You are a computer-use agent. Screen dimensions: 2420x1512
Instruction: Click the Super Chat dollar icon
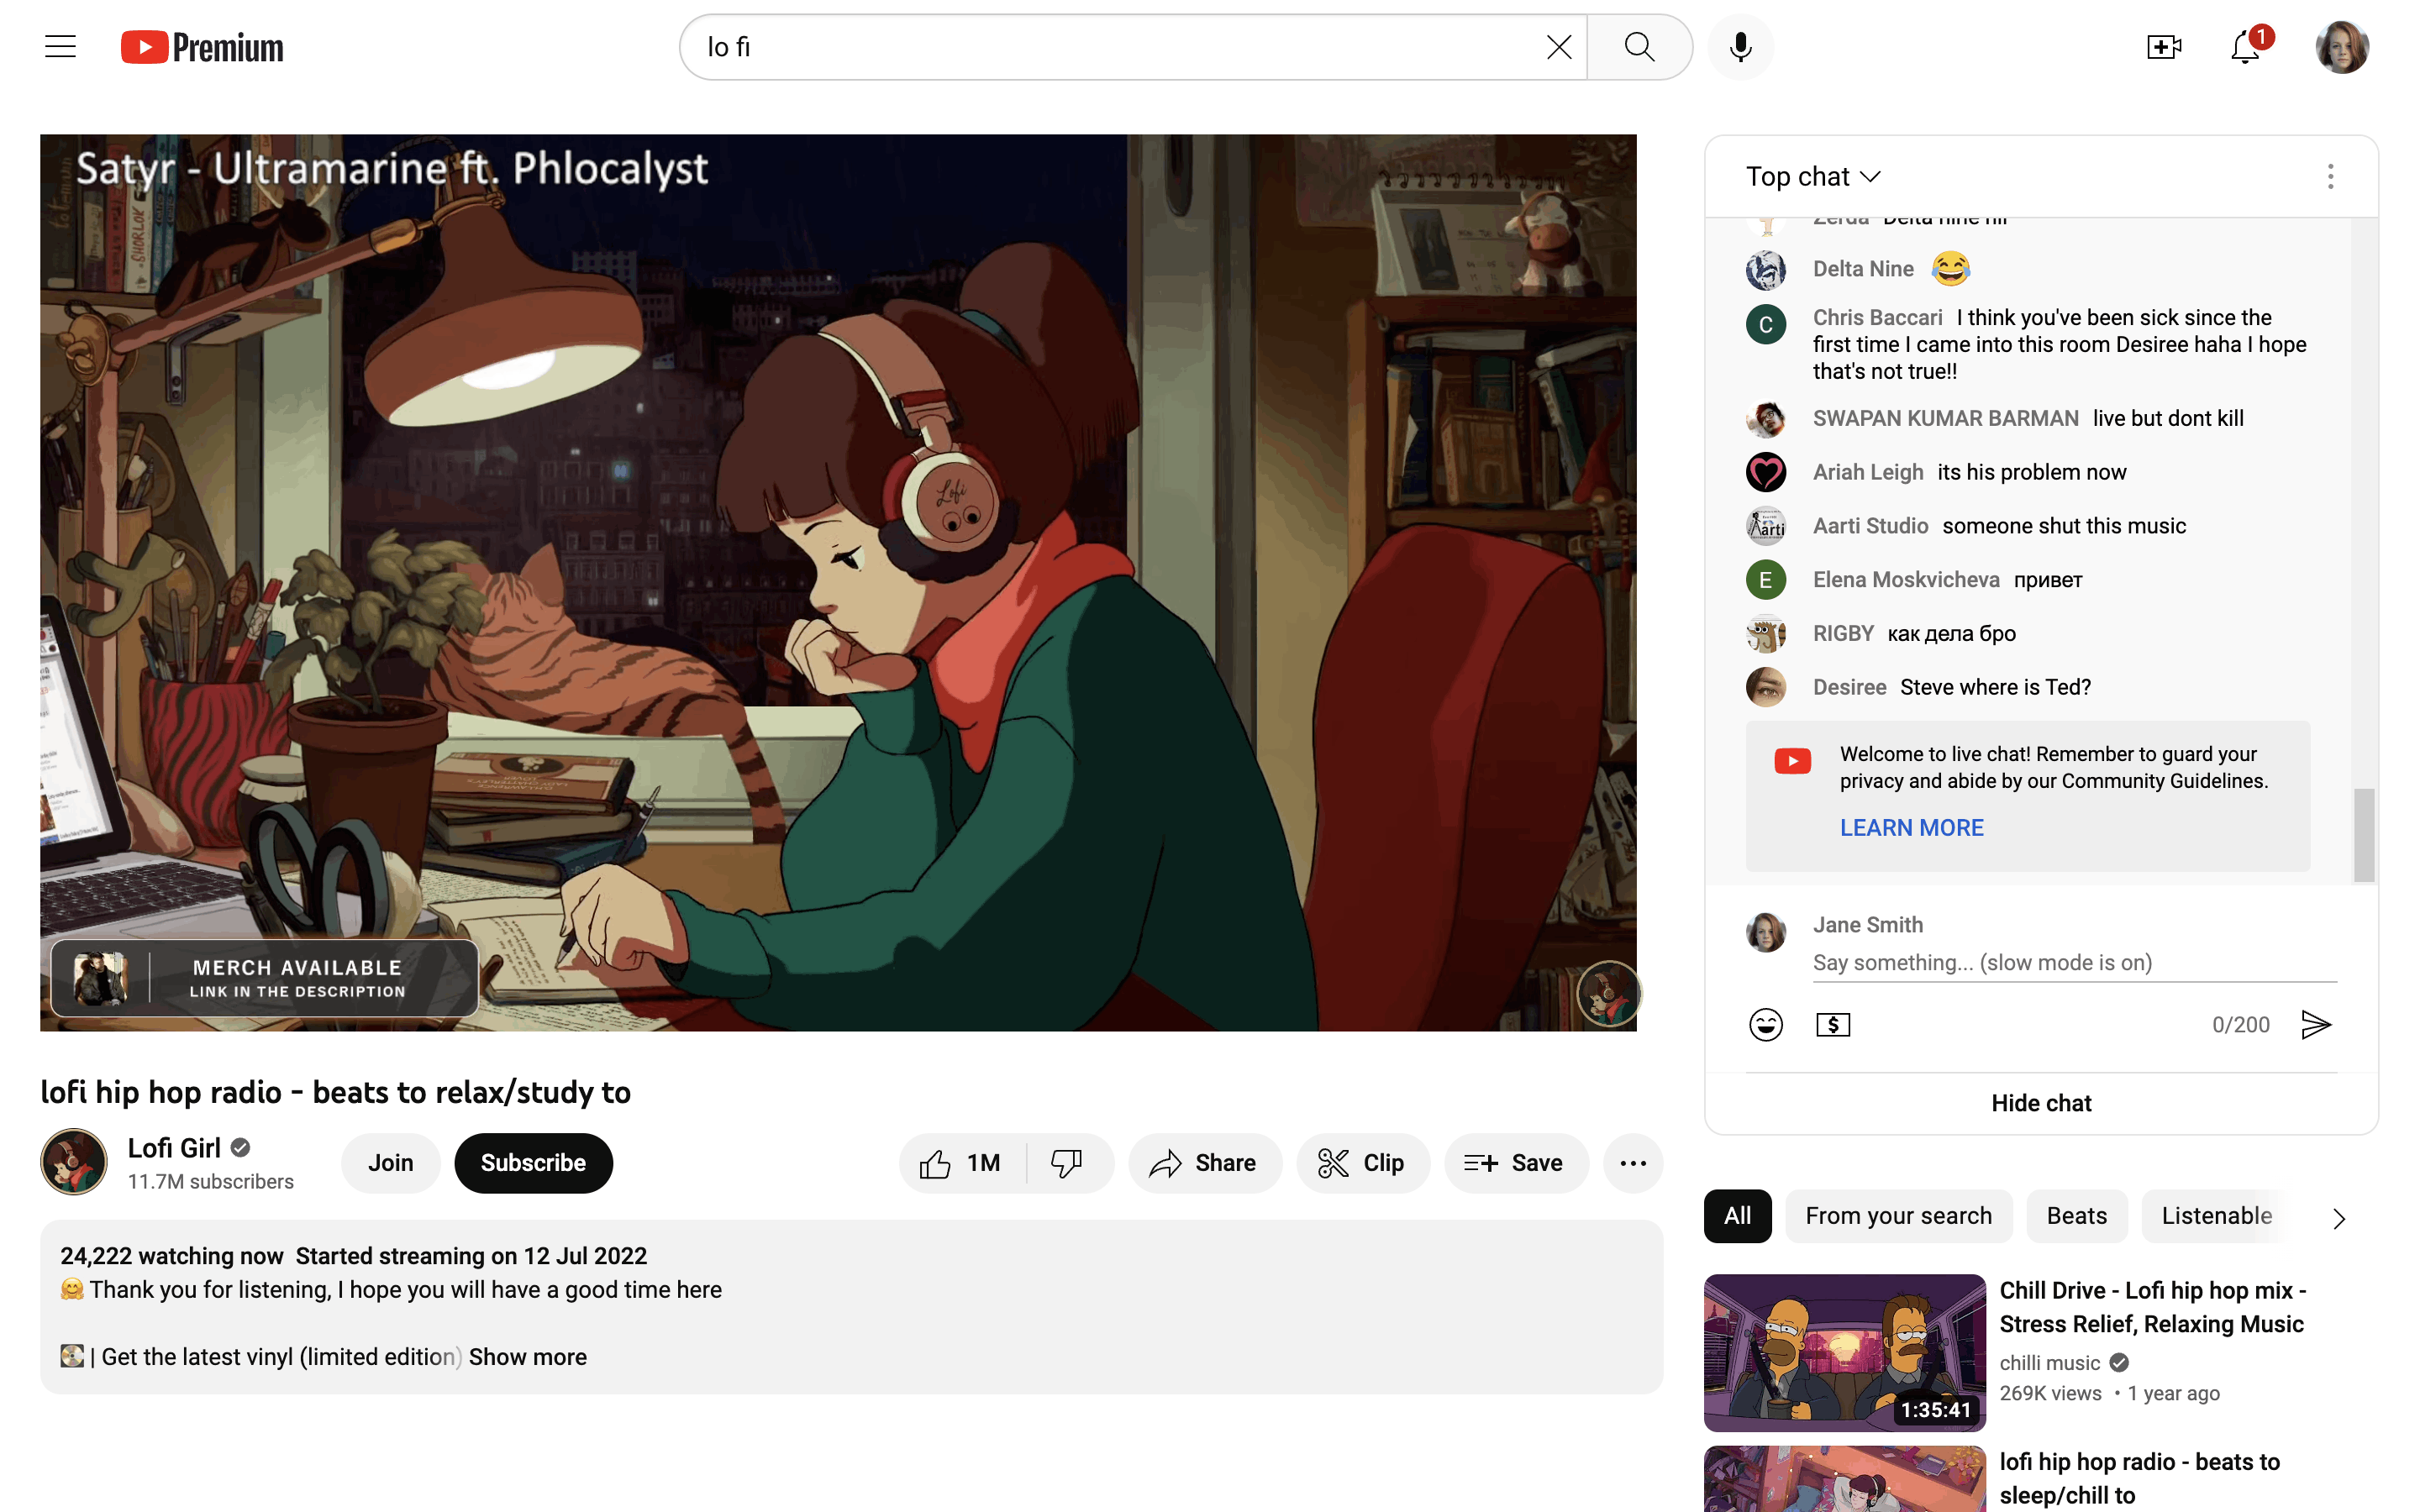click(1832, 1024)
